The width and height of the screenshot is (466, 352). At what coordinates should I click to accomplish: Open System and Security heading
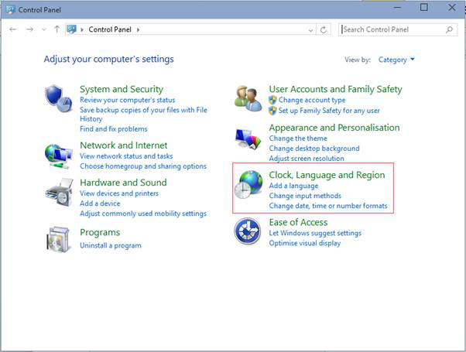pos(122,89)
